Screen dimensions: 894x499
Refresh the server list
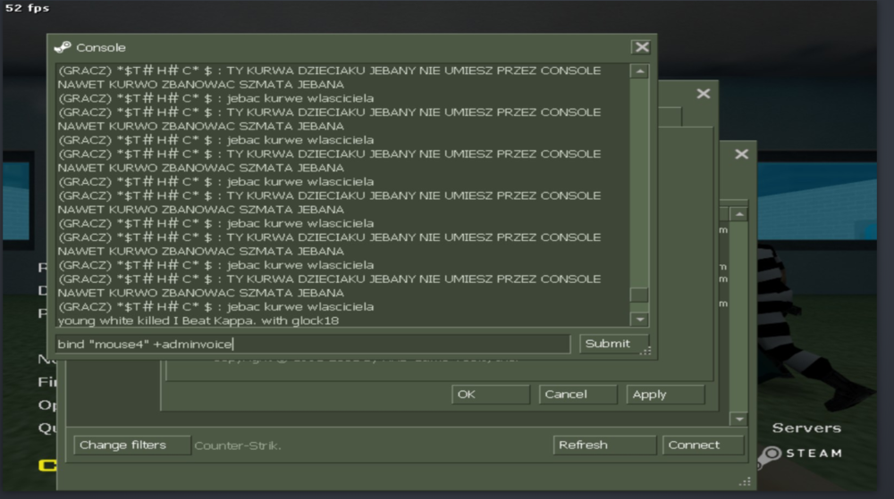pos(604,445)
